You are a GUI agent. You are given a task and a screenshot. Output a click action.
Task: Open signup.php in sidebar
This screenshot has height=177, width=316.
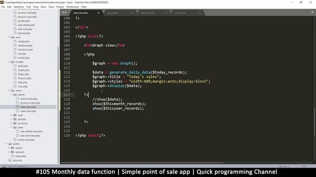pos(24,33)
